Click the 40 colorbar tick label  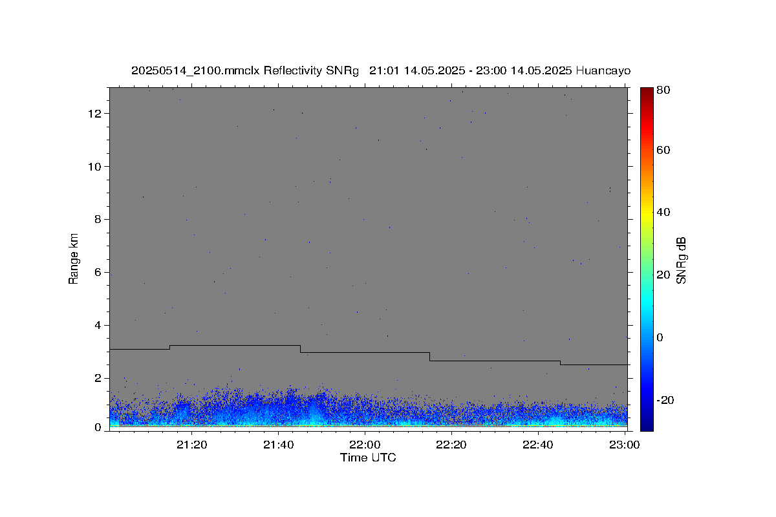[663, 213]
